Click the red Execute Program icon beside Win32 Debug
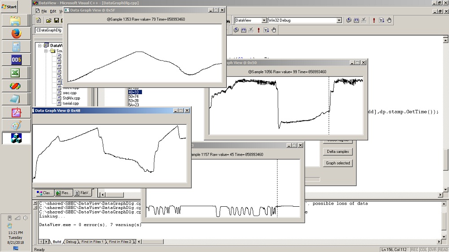Screen dimensions: 449x252 pos(374,20)
